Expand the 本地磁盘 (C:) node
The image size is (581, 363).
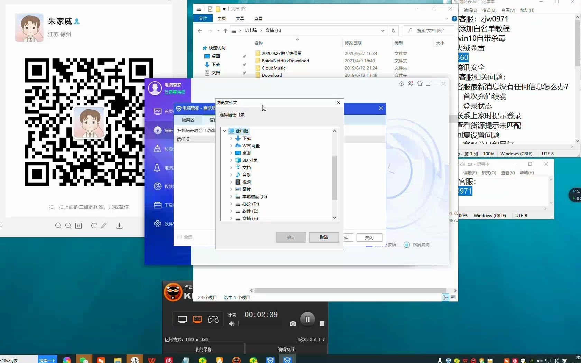coord(231,196)
